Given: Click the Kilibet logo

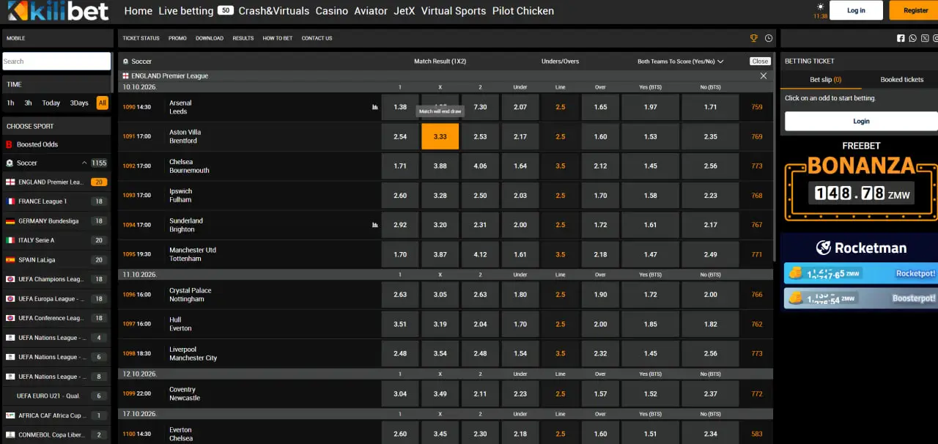Looking at the screenshot, I should (58, 10).
